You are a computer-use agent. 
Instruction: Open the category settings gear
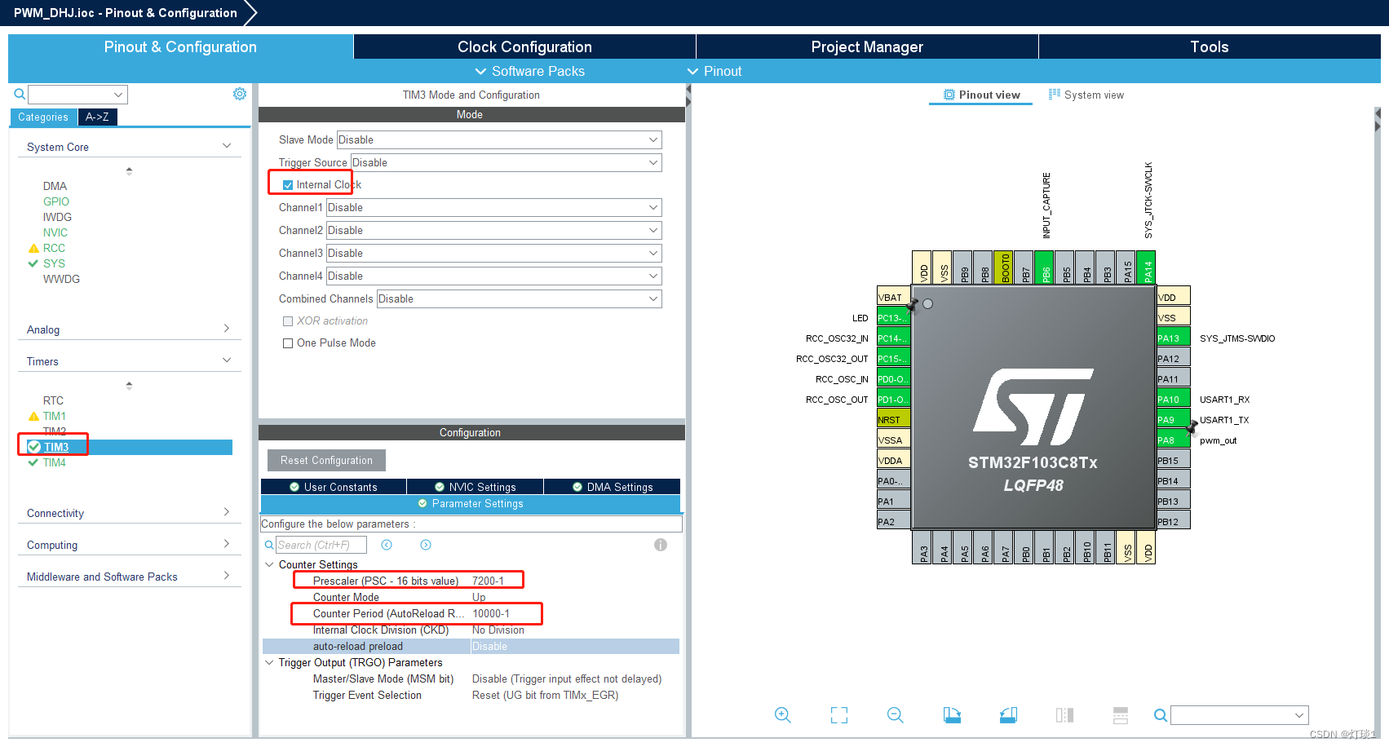pos(240,94)
